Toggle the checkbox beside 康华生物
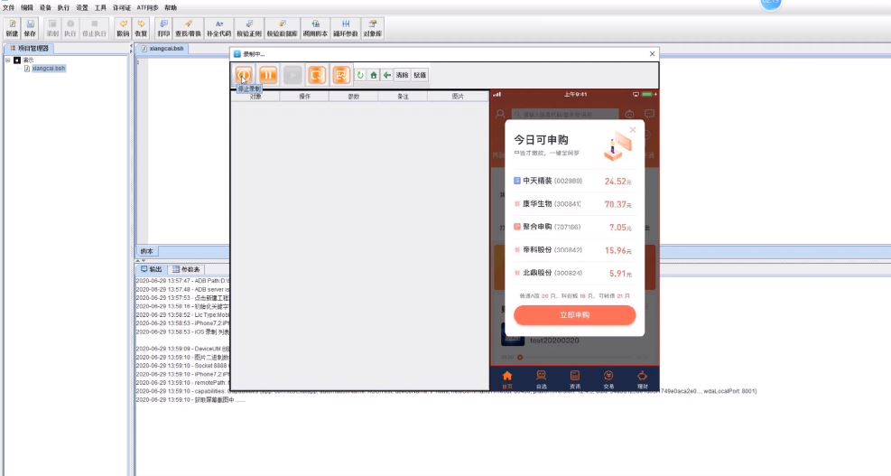Image resolution: width=891 pixels, height=476 pixels. (x=517, y=203)
